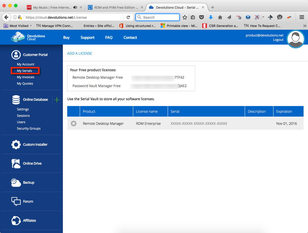Click the ADD A LICENSE link

click(80, 53)
